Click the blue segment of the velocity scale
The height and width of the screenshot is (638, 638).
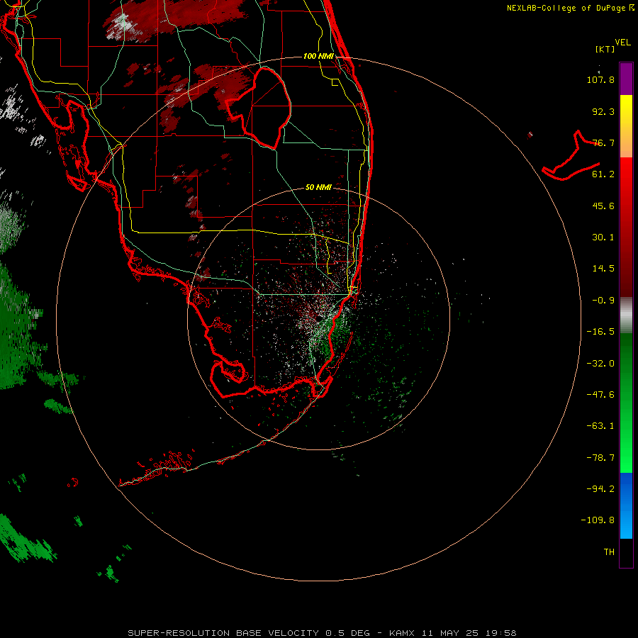(626, 505)
